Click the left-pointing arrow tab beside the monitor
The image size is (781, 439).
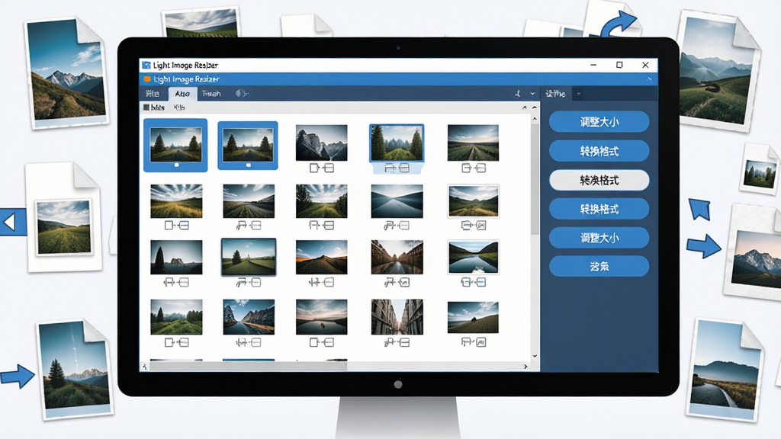click(12, 222)
